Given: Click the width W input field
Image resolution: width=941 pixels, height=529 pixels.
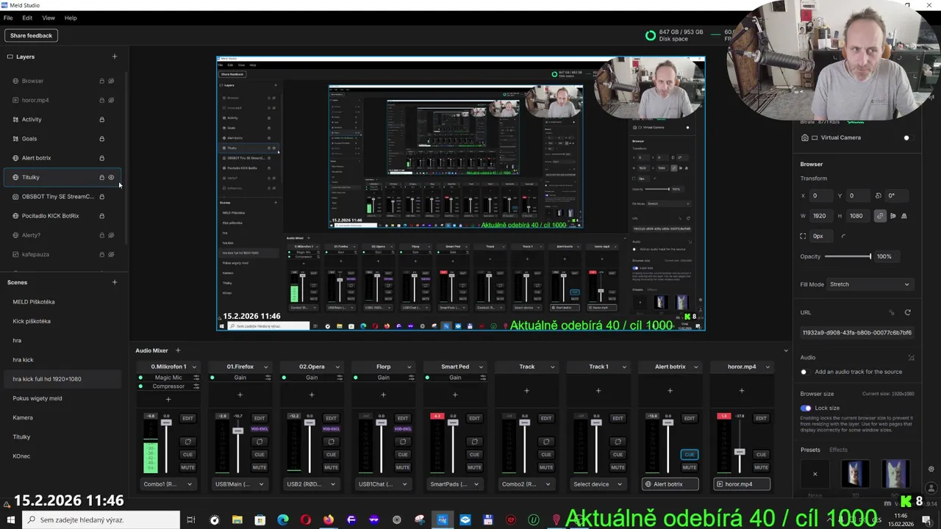Looking at the screenshot, I should tap(820, 216).
